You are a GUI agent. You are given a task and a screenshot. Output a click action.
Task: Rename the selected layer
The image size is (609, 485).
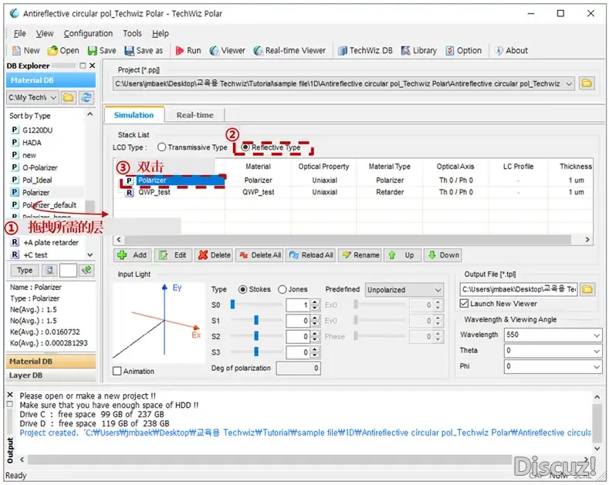(360, 255)
